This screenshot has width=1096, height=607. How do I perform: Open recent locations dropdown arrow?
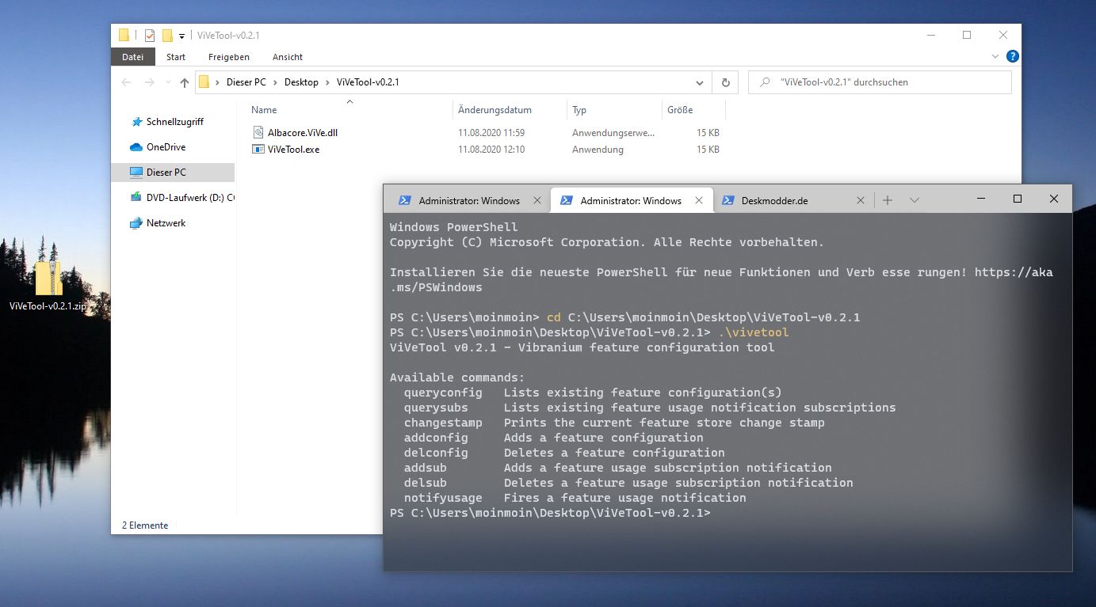[168, 82]
